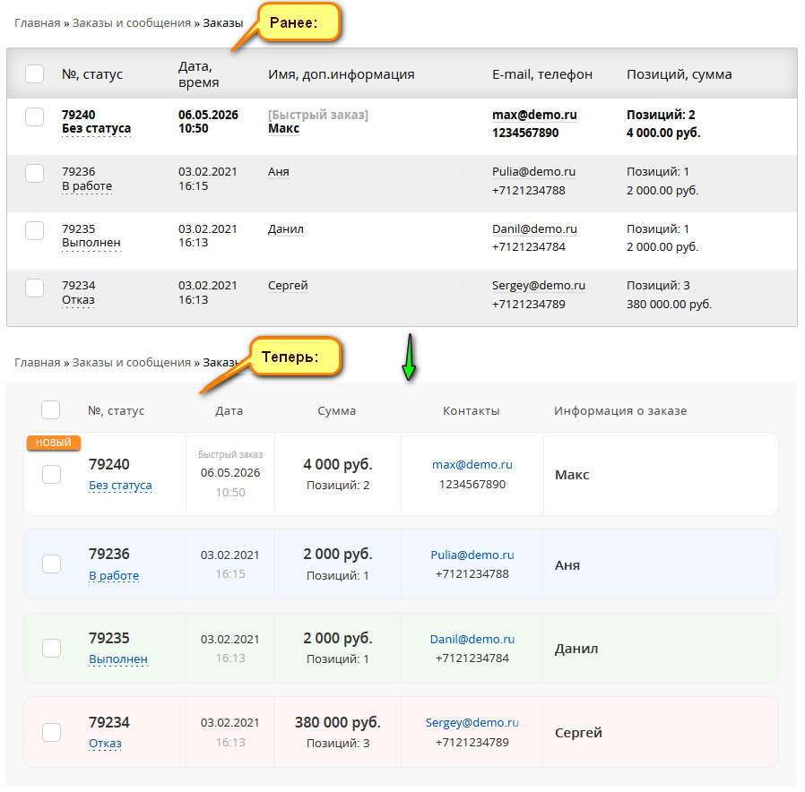Click blue Sergey@demo.ru in the Теперь list

(472, 723)
